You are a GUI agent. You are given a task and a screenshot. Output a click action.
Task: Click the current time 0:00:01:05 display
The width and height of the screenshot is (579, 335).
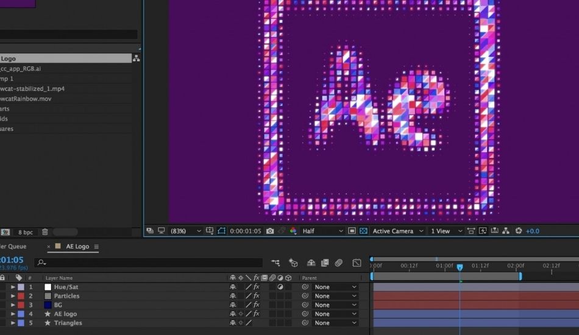(246, 231)
